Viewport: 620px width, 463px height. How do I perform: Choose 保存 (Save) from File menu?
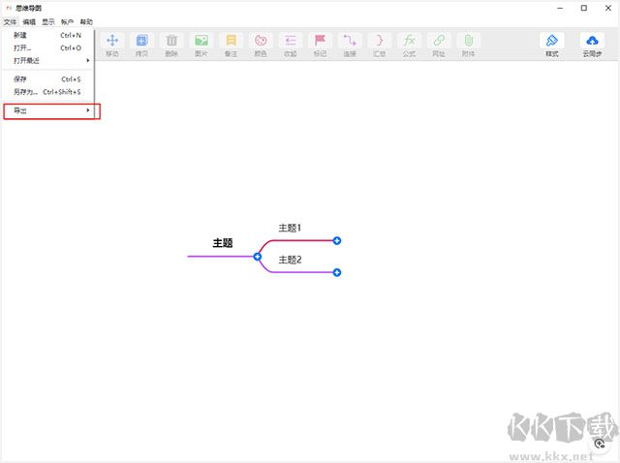[x=47, y=79]
